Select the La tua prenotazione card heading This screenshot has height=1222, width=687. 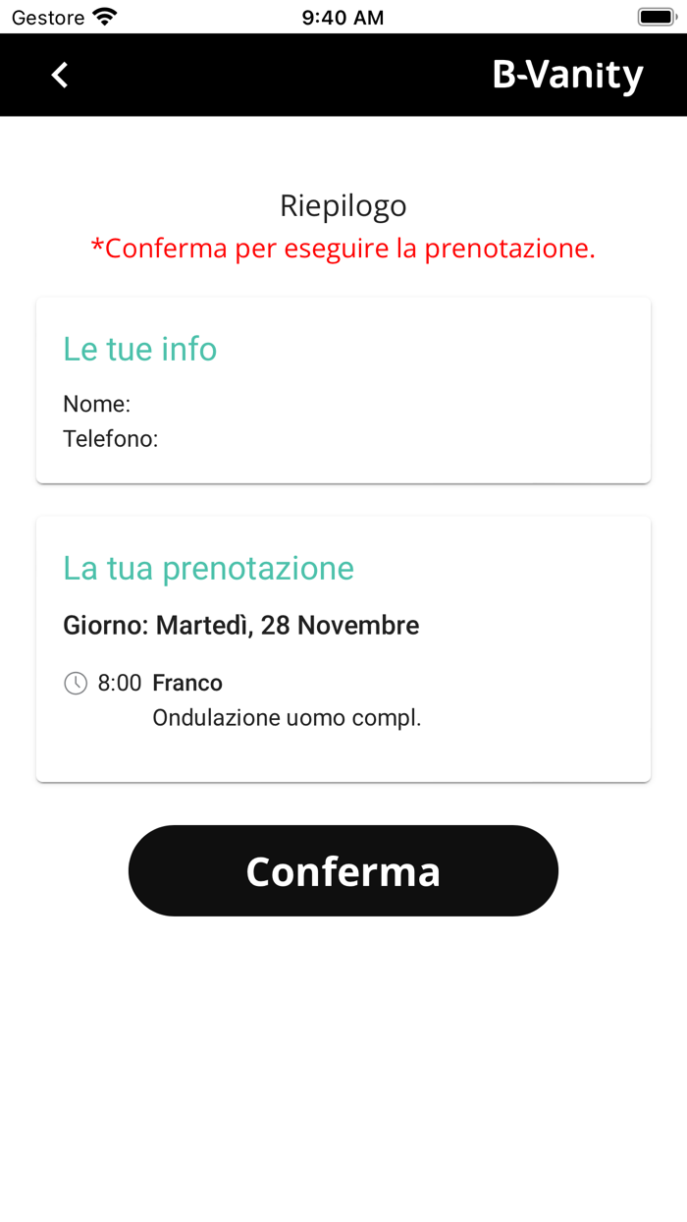click(208, 568)
